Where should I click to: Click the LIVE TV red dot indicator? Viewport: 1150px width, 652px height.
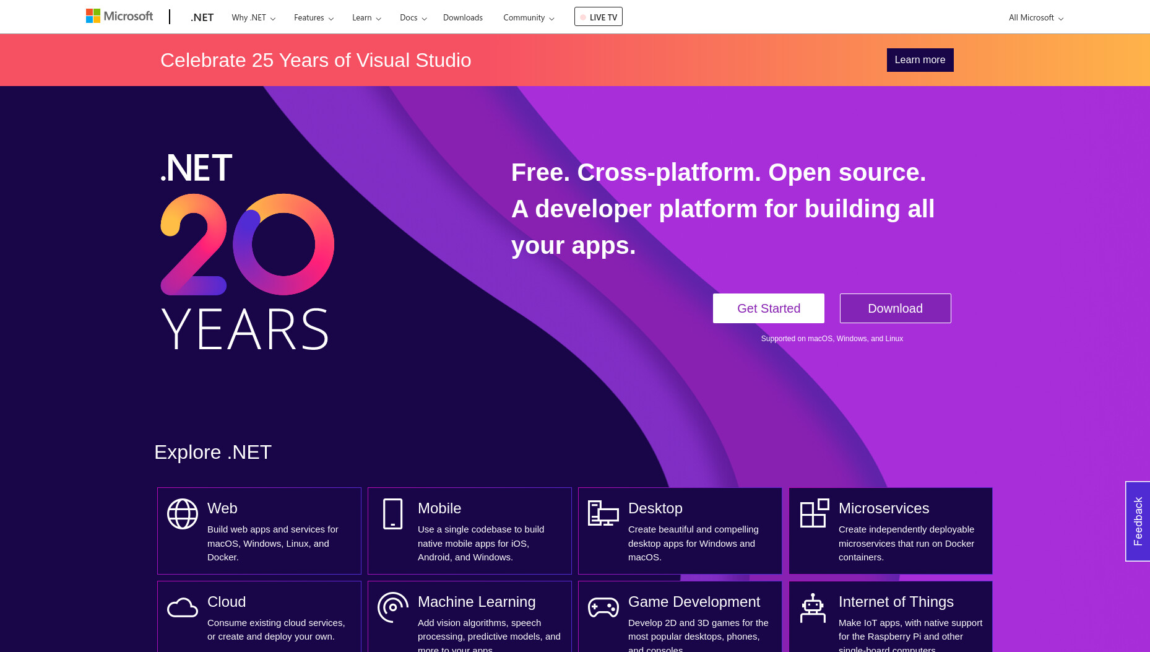(583, 17)
